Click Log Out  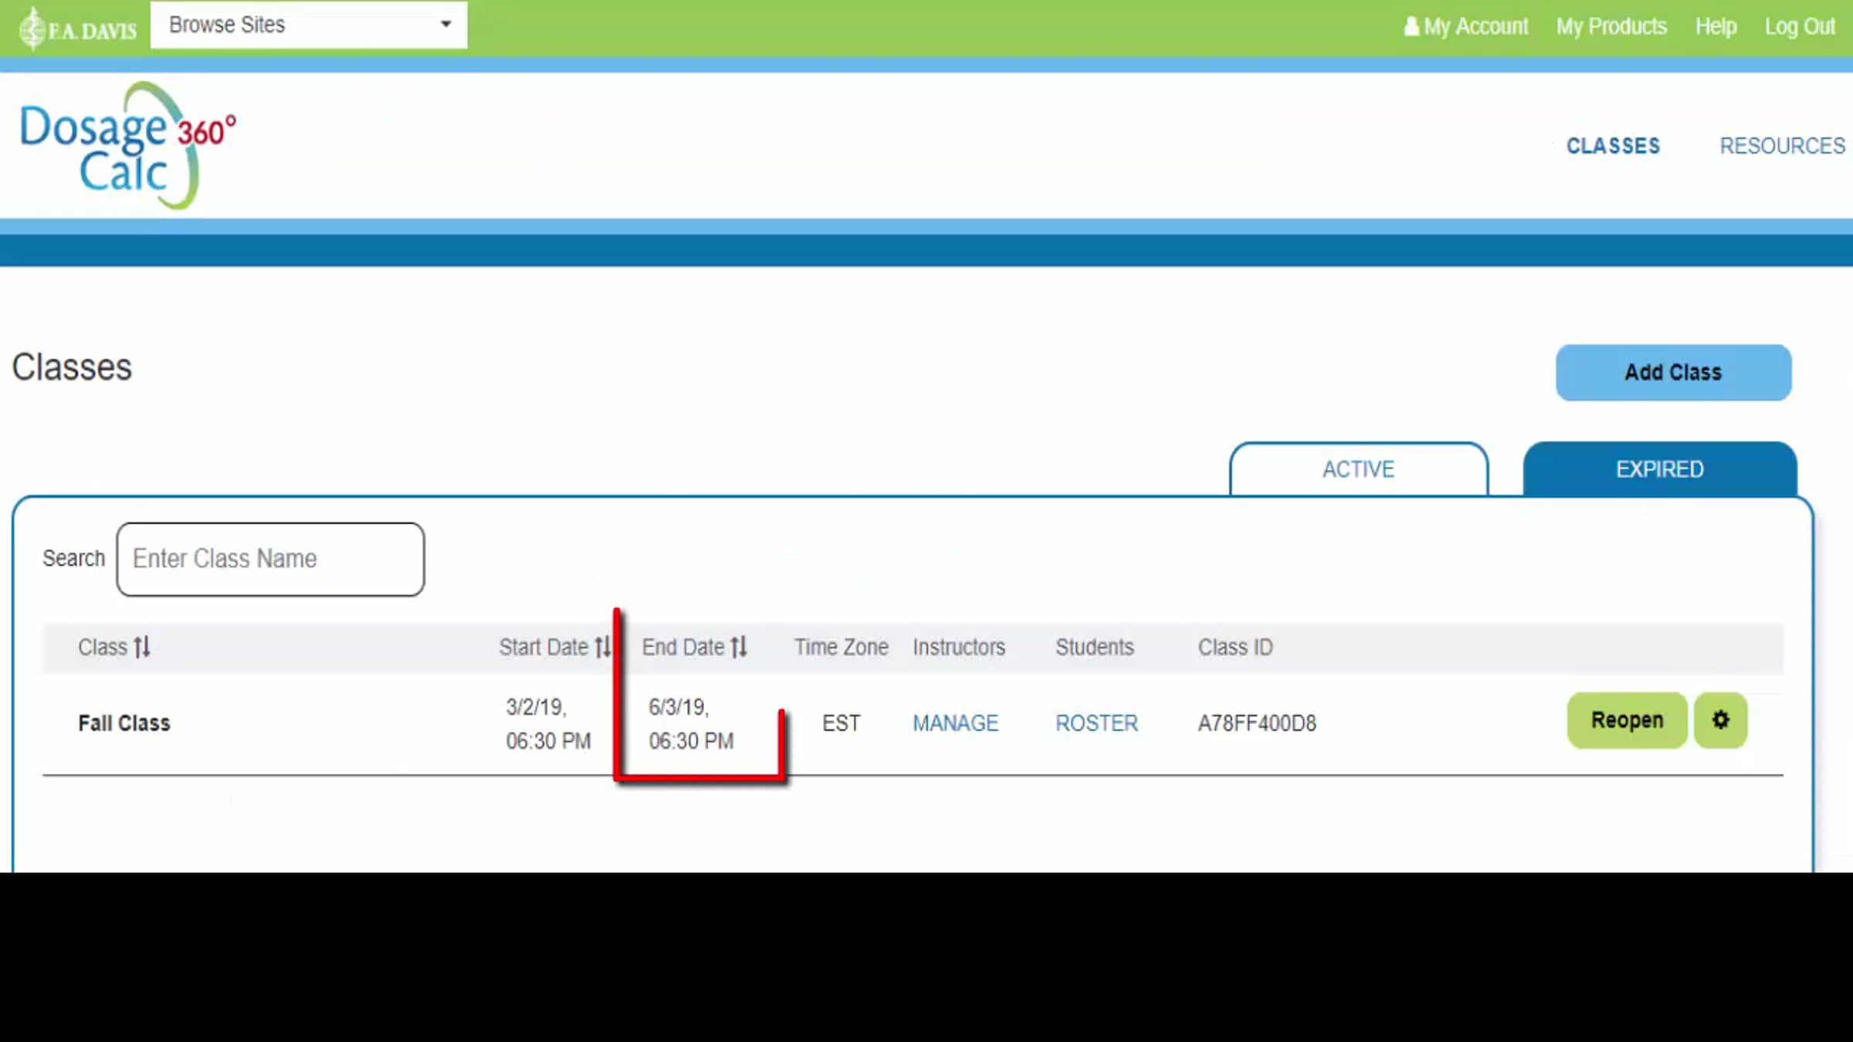coord(1800,27)
